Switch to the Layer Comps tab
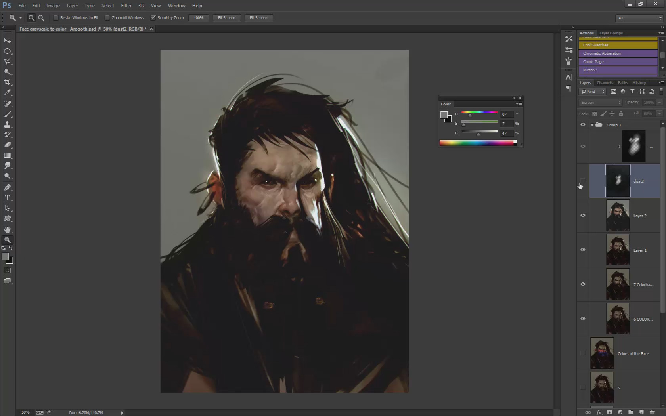Viewport: 666px width, 416px height. [611, 33]
